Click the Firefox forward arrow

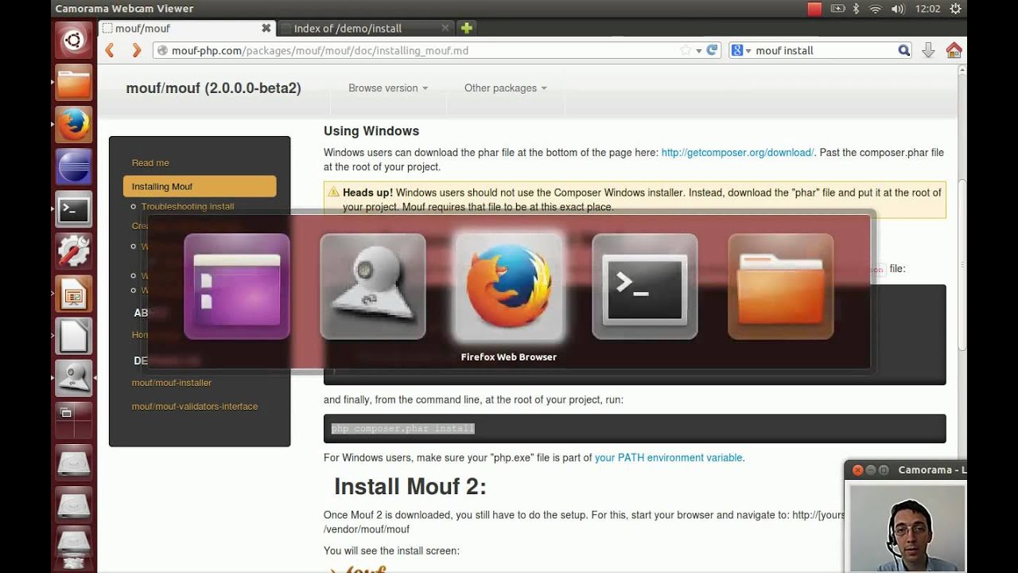136,50
